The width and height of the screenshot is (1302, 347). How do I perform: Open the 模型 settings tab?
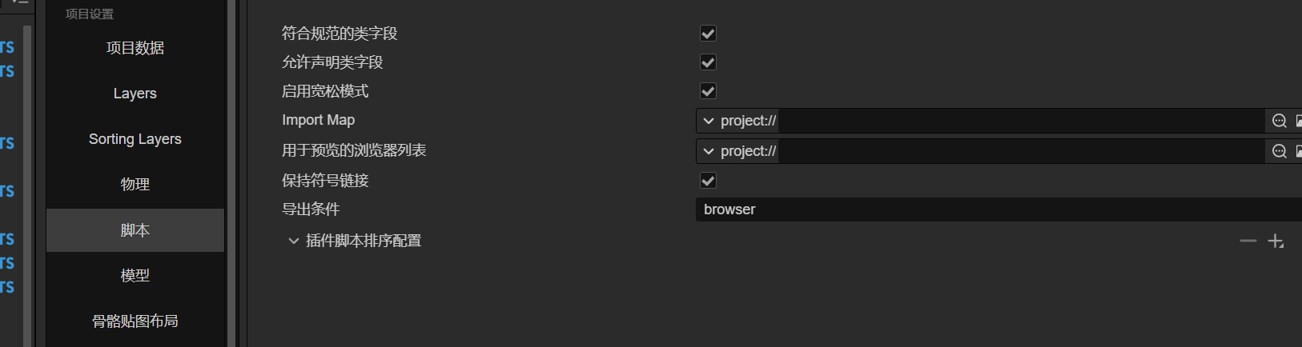(135, 276)
